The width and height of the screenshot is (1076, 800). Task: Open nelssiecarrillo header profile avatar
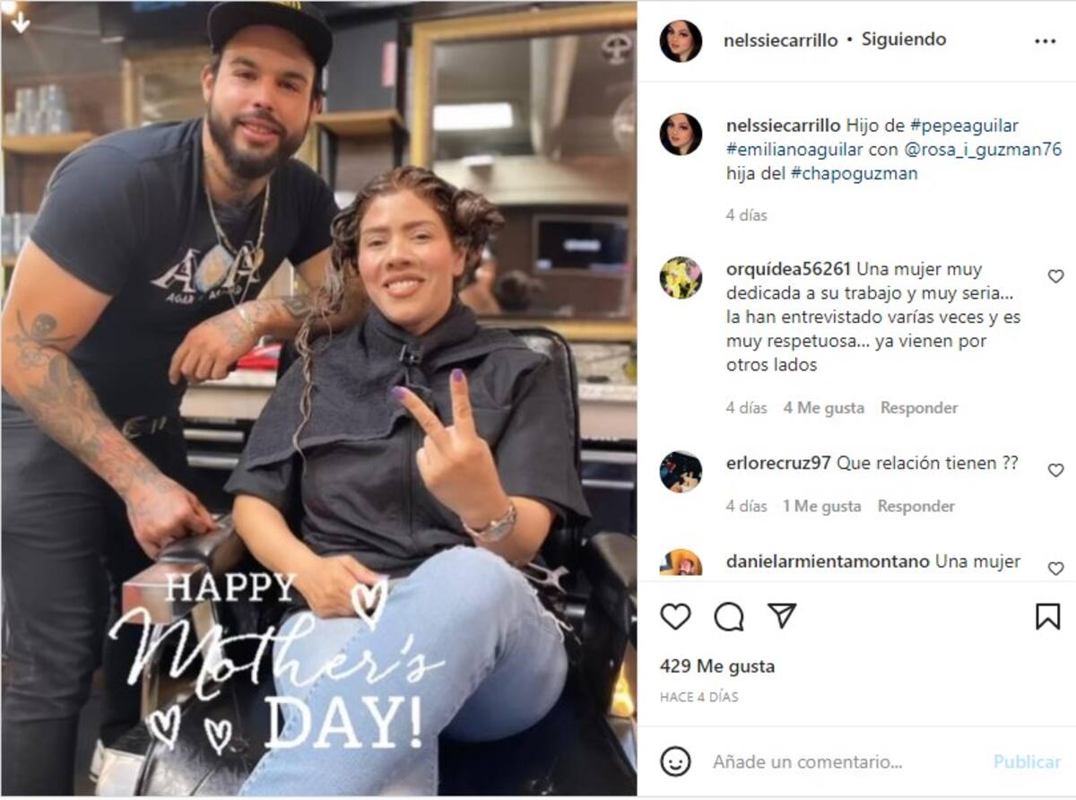pyautogui.click(x=681, y=41)
